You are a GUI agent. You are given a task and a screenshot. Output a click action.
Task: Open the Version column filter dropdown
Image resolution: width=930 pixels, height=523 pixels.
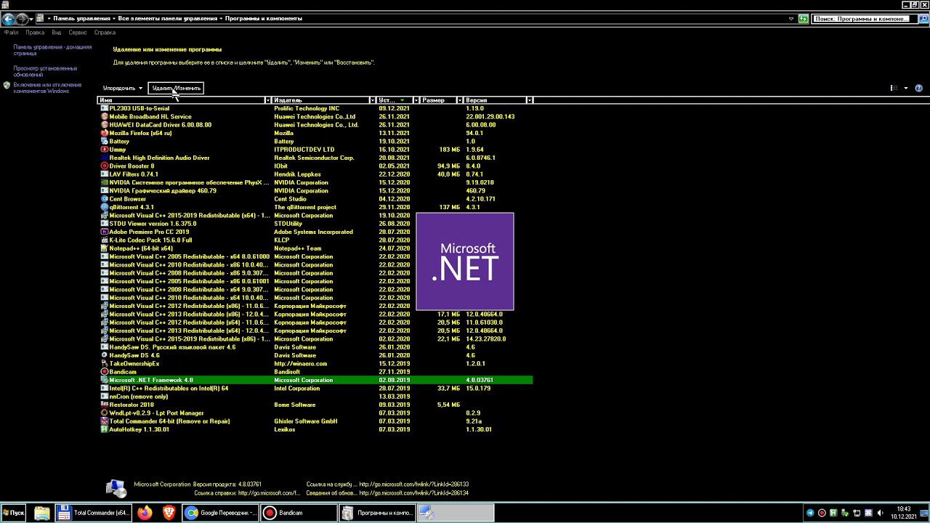(x=529, y=100)
